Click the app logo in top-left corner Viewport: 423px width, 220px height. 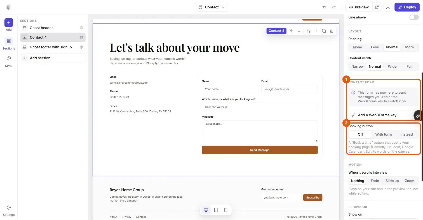click(x=9, y=7)
